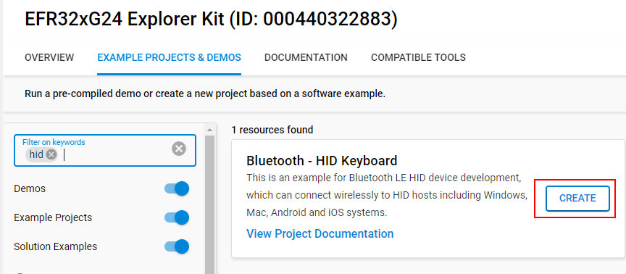Switch to the DOCUMENTATION tab

[x=306, y=57]
